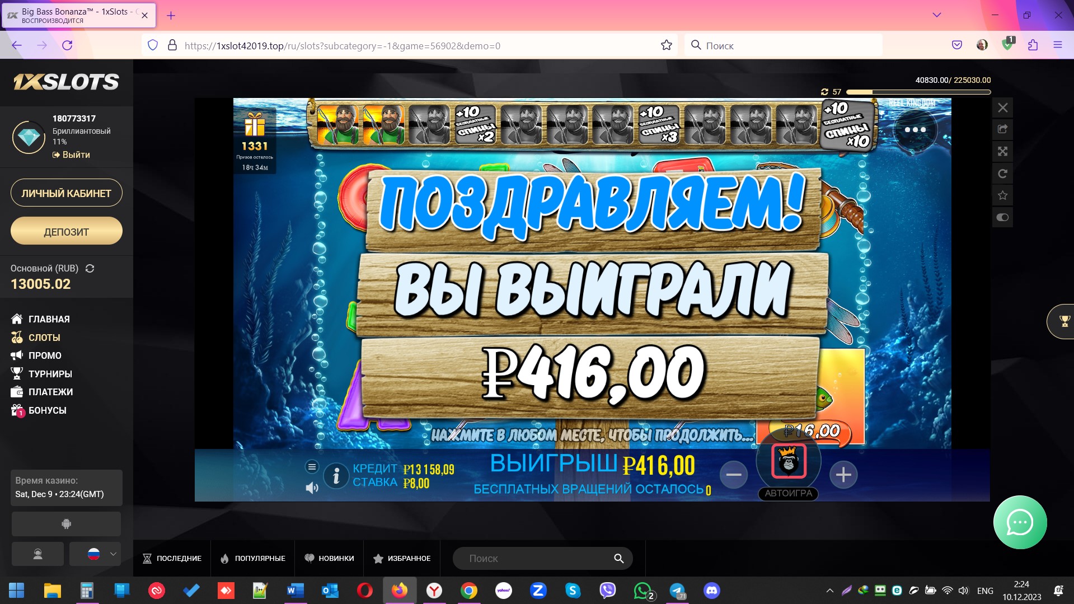Open the site security shield icon
The image size is (1074, 604).
coord(153,45)
